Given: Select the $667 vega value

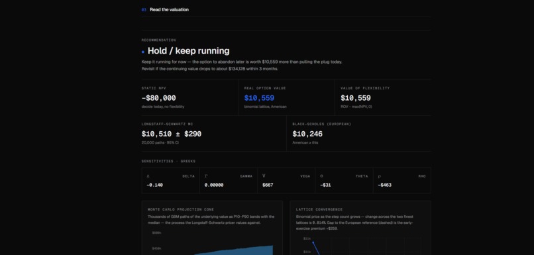Looking at the screenshot, I should point(268,185).
